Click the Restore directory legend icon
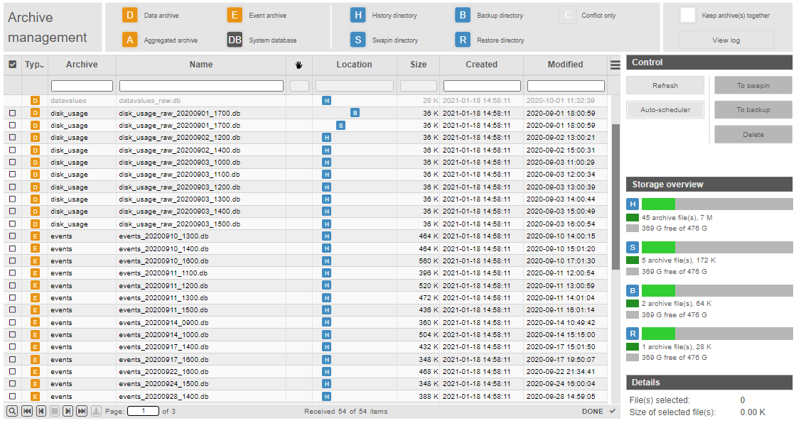The height and width of the screenshot is (423, 796). pos(463,40)
